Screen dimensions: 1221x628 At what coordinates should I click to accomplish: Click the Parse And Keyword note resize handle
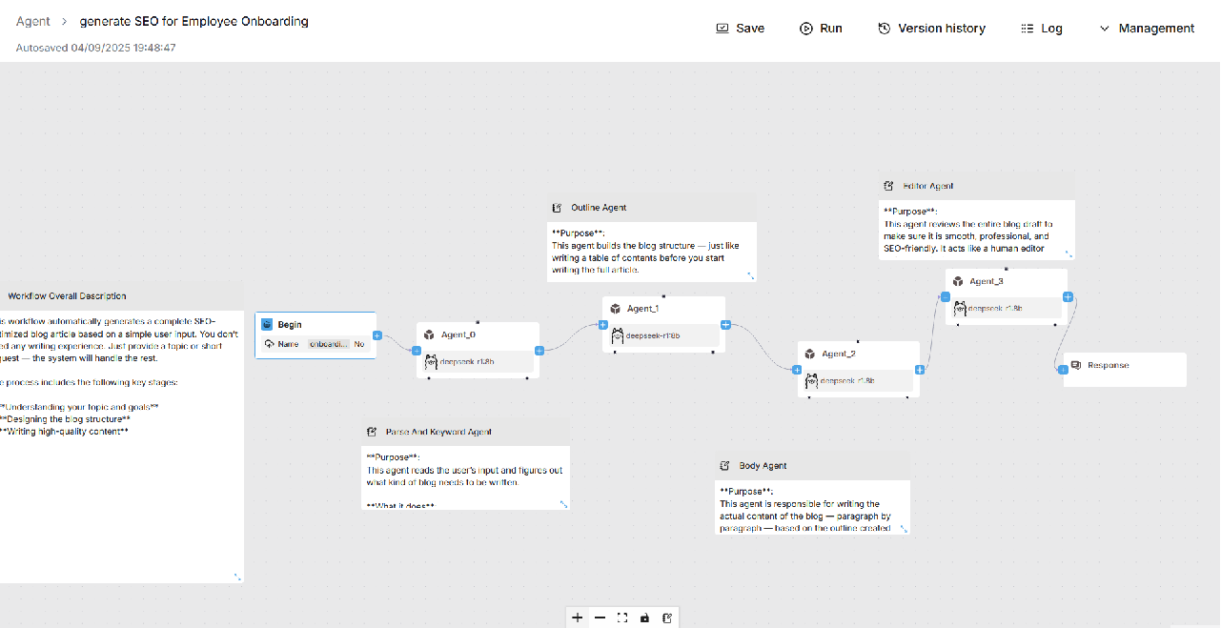click(563, 504)
